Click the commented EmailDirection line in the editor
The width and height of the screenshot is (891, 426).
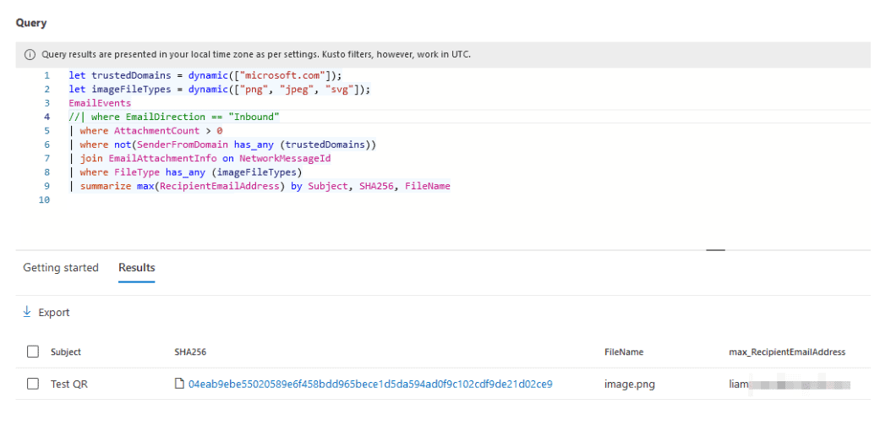tap(174, 116)
